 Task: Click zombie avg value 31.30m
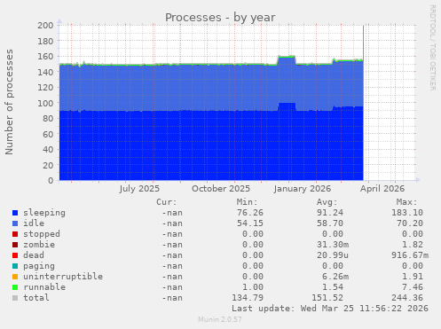click(333, 245)
